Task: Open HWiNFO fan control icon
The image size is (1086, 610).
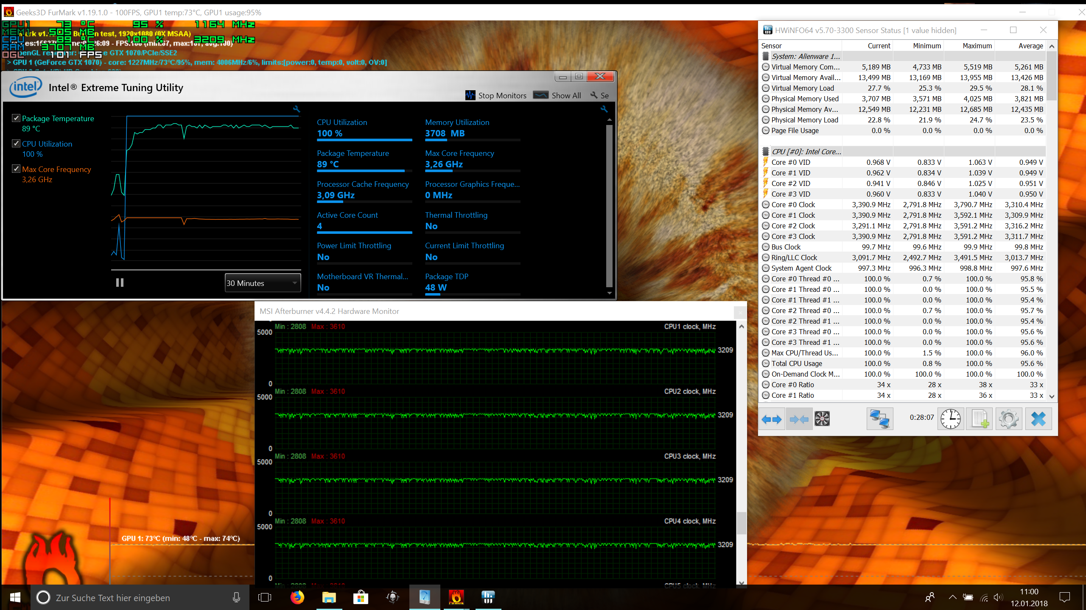Action: pos(822,419)
